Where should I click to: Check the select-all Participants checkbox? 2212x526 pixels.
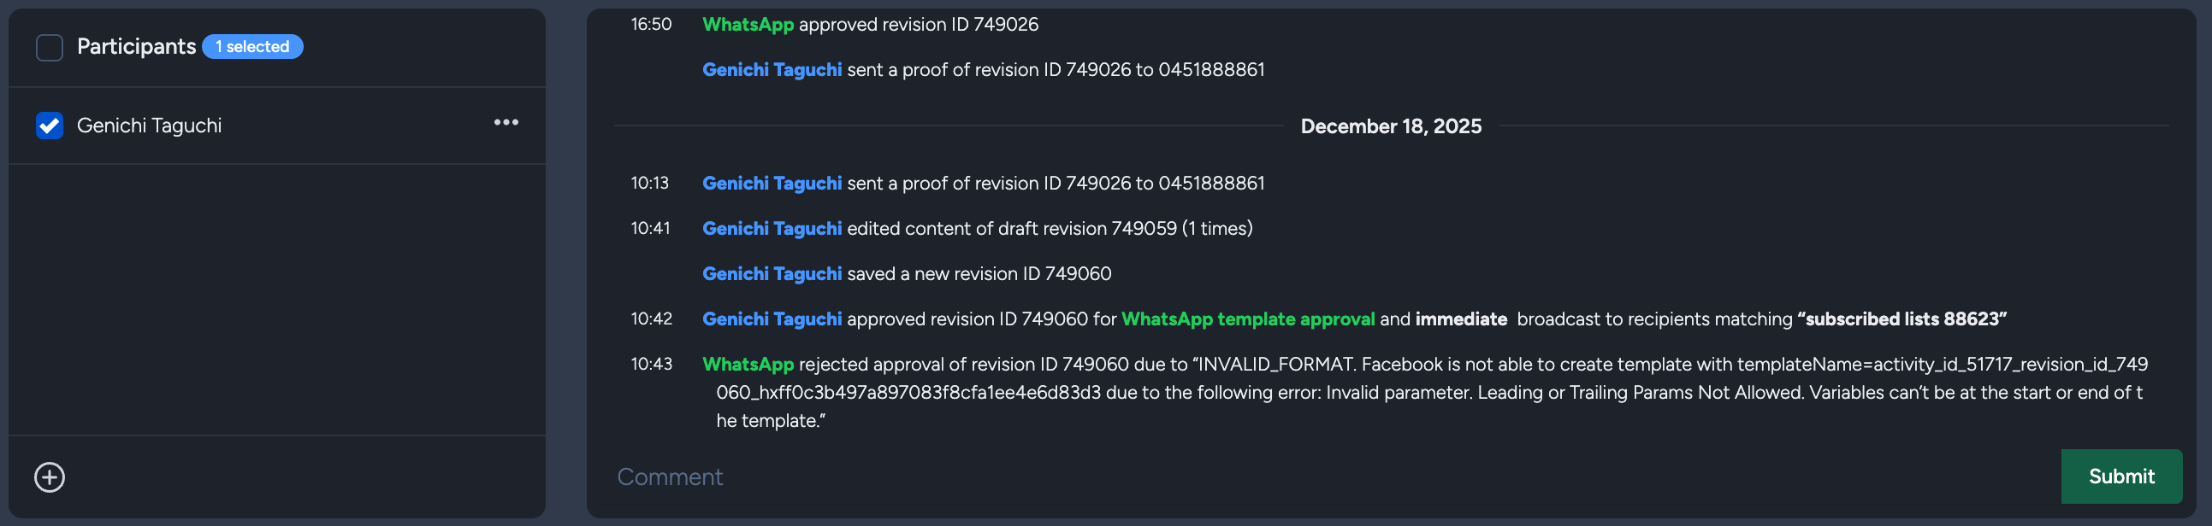(x=50, y=47)
